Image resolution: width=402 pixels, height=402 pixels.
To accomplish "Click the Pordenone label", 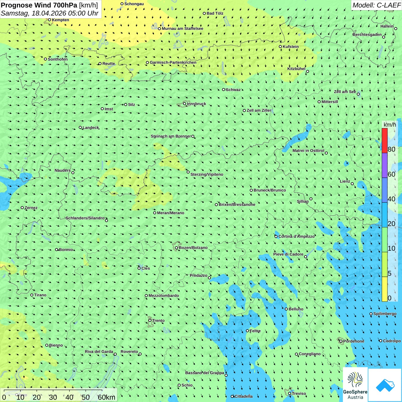I will click(x=354, y=341).
